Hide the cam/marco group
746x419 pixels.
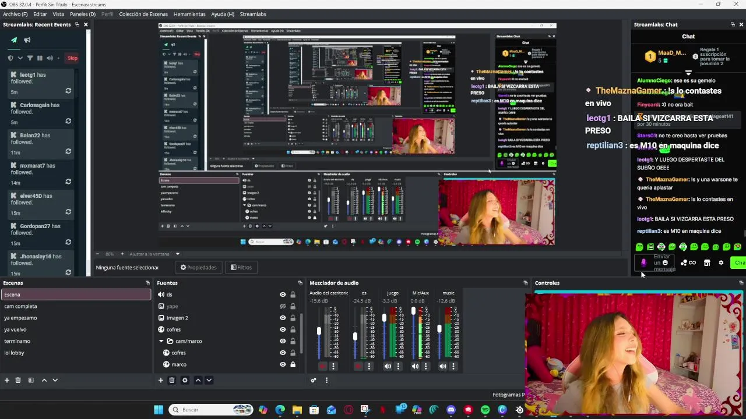click(x=283, y=341)
